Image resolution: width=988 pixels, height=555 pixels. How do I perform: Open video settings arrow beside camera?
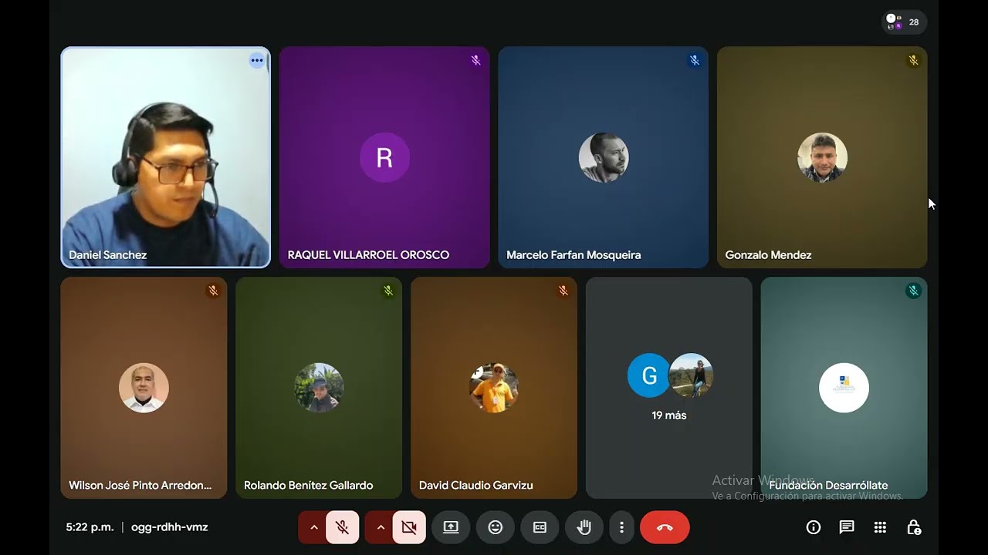tap(380, 527)
